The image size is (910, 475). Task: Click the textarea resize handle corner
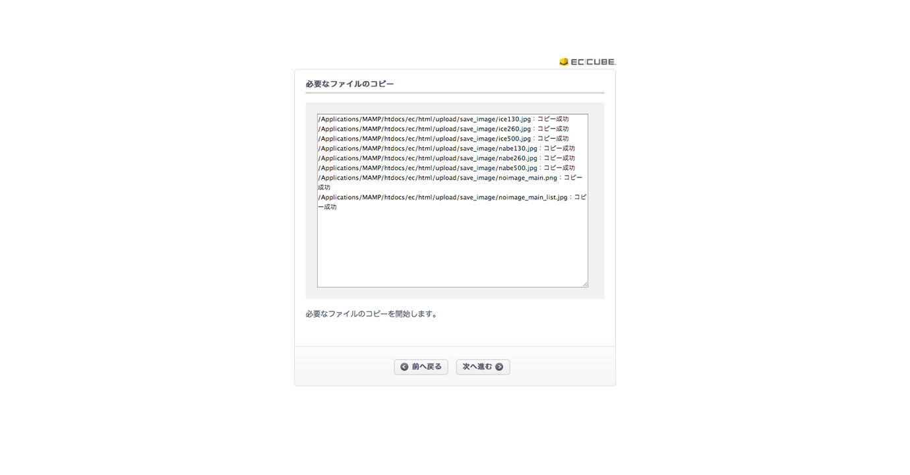pos(584,284)
